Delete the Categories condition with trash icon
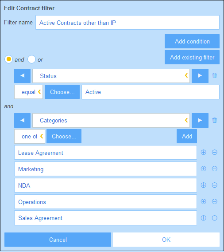224x252 pixels. click(215, 120)
